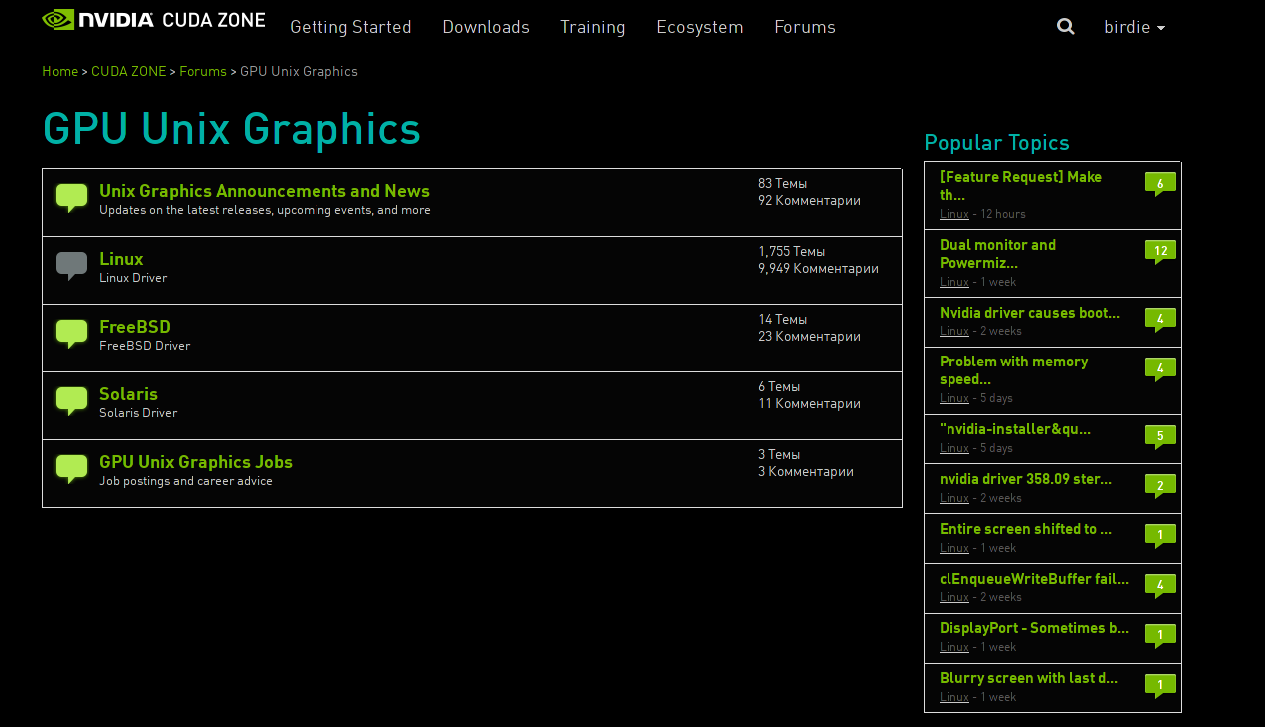Click '23 Комментарии' count for FreeBSD
Screen dimensions: 1265x727
tap(809, 336)
